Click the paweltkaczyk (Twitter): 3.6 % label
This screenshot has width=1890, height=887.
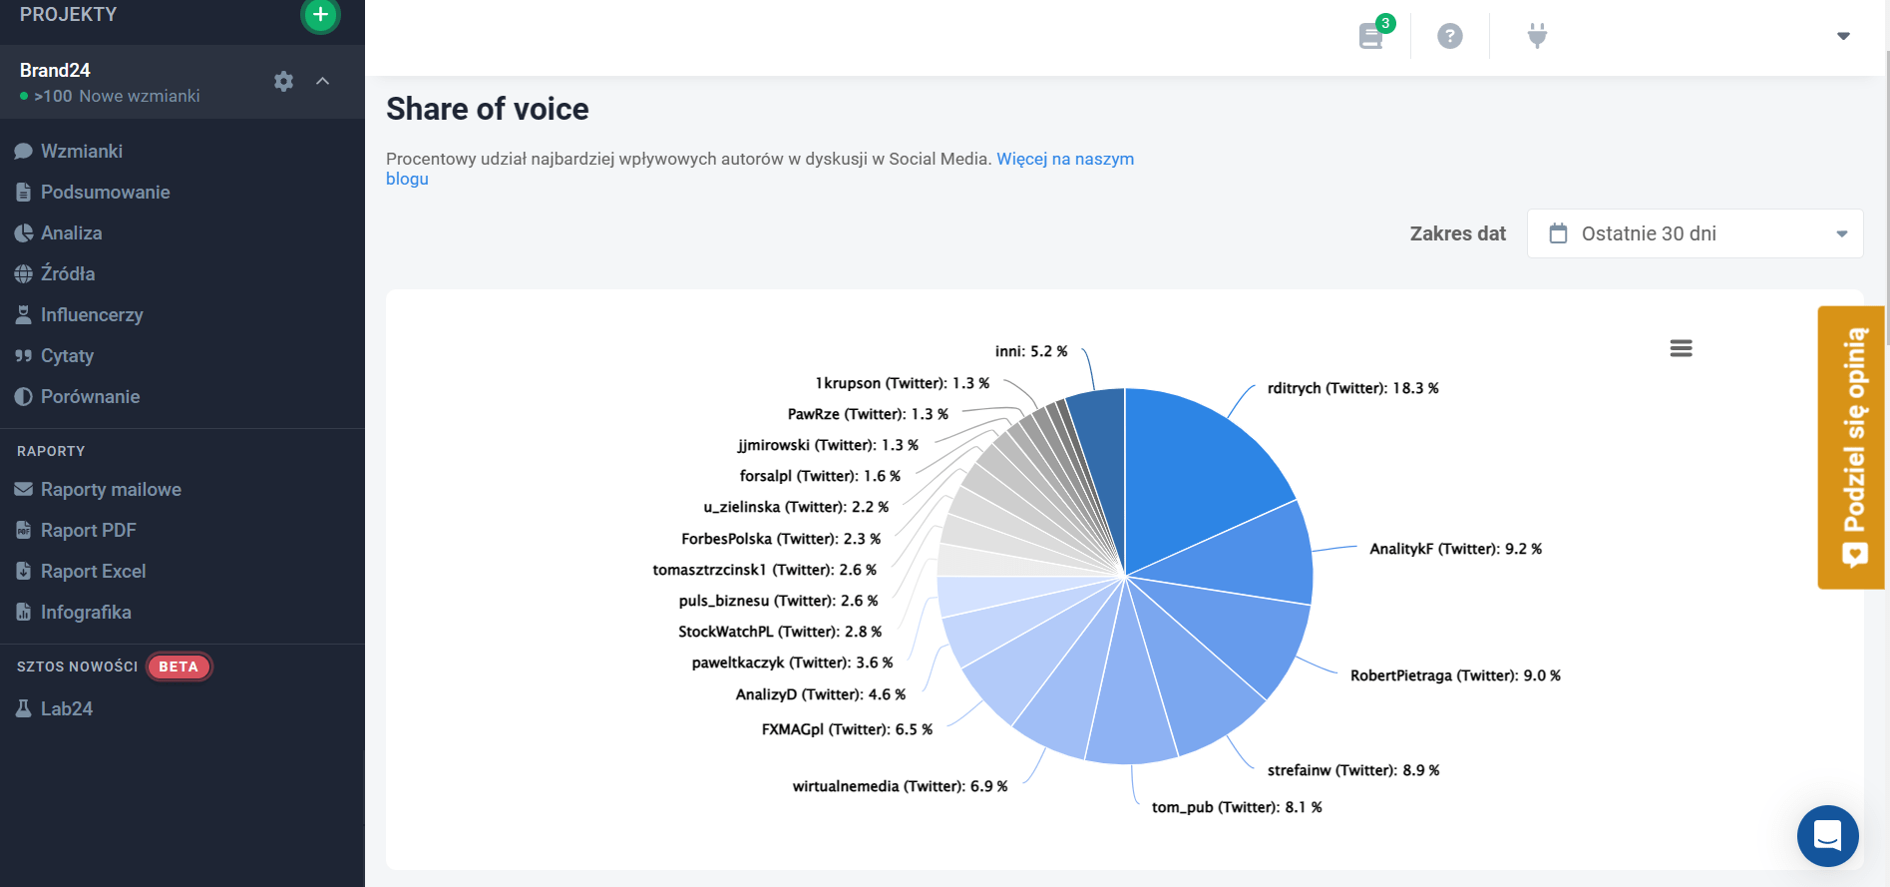click(792, 663)
